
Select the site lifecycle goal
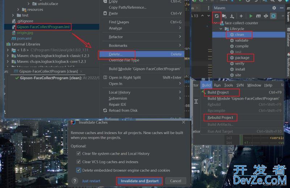pos(238,75)
